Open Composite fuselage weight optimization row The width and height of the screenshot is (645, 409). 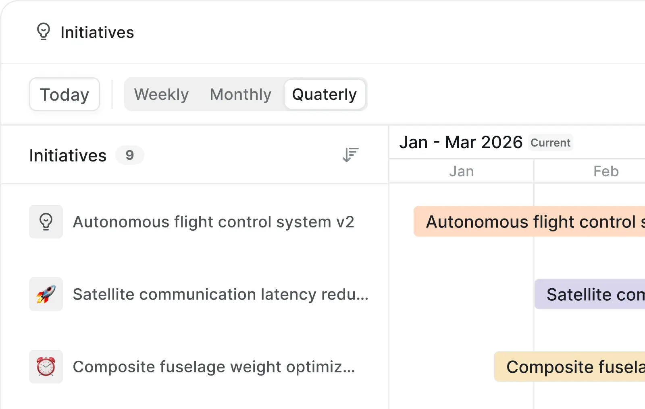214,367
